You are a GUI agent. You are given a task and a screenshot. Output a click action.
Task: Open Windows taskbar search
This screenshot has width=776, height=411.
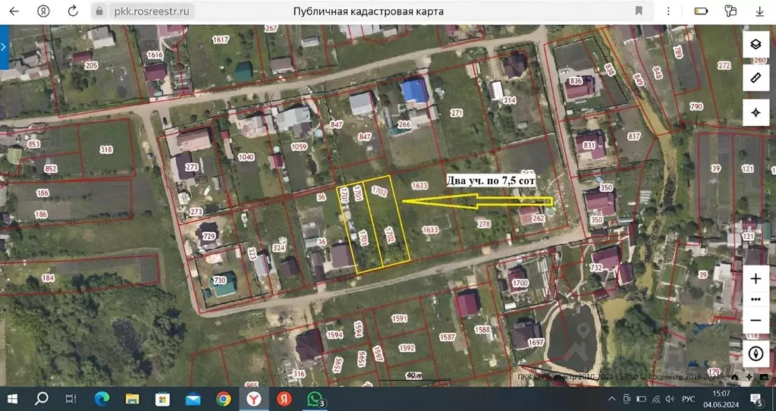click(x=42, y=399)
